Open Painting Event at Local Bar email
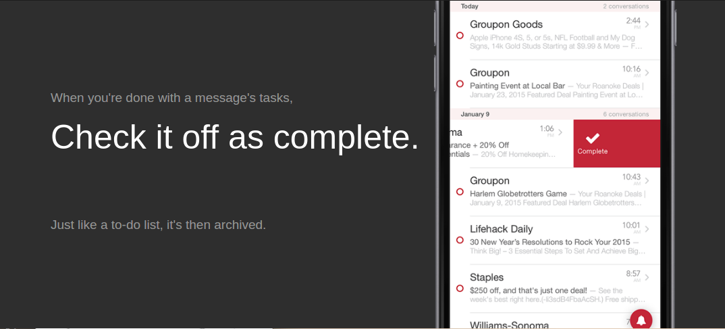Viewport: 725px width, 329px height. click(555, 84)
